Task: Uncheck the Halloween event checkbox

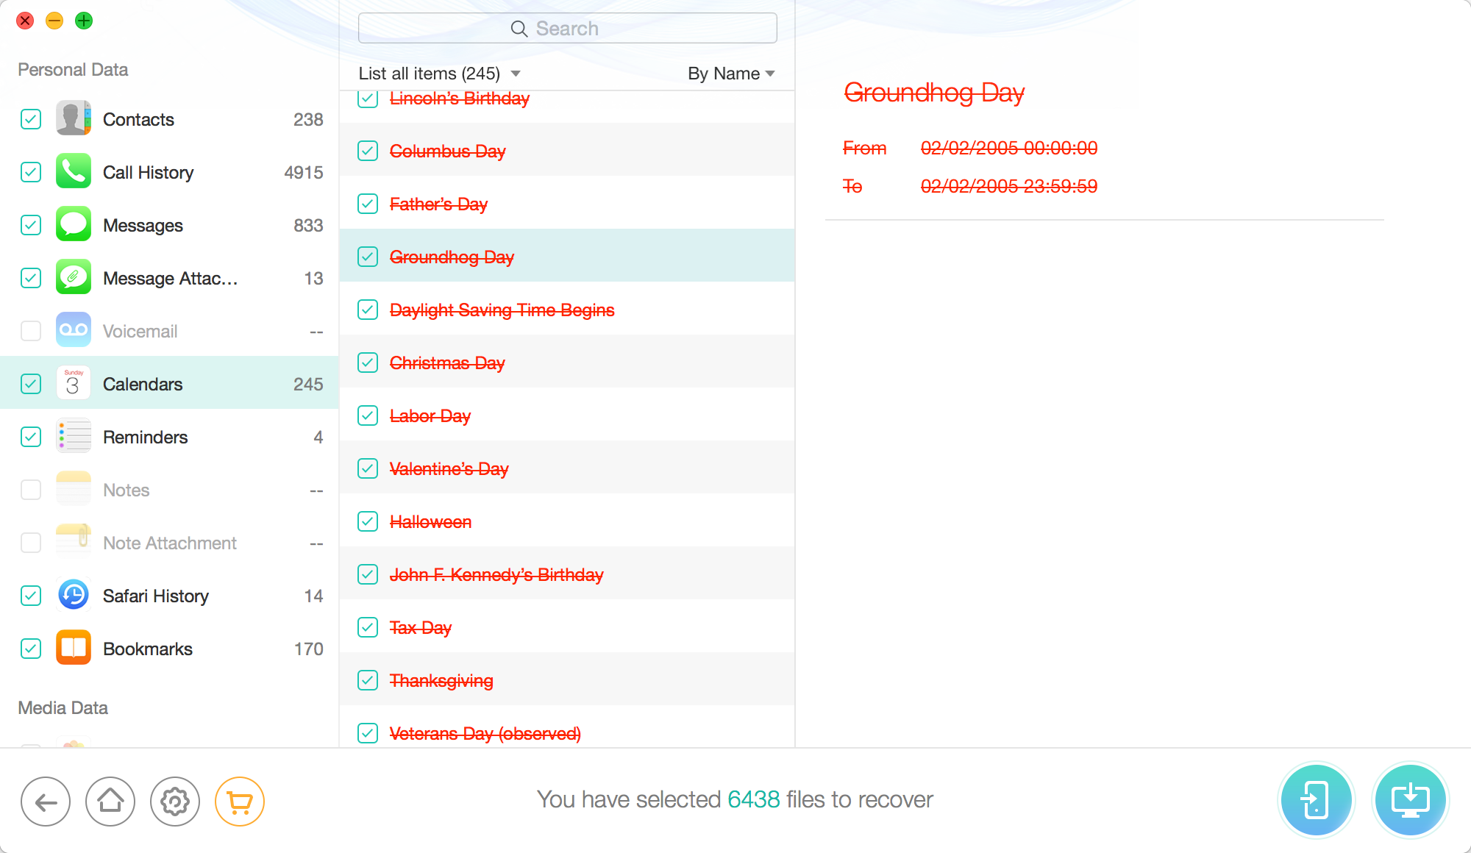Action: coord(368,521)
